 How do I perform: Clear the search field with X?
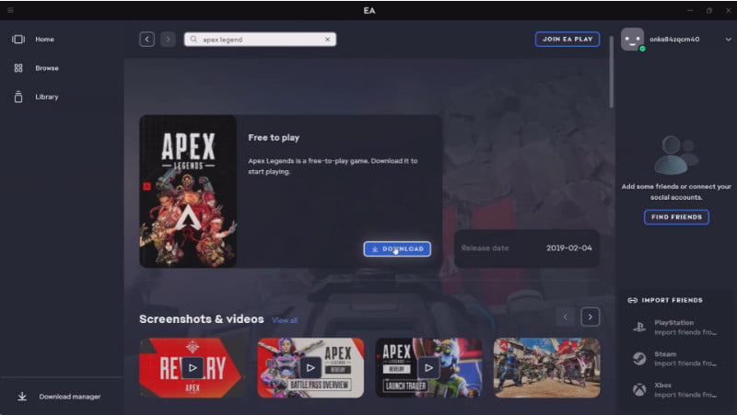pos(328,40)
